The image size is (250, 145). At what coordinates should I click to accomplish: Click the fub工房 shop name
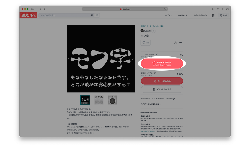(147, 31)
